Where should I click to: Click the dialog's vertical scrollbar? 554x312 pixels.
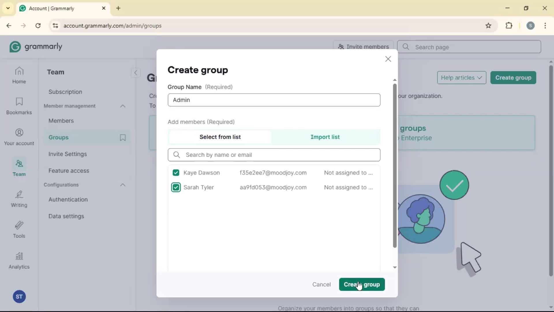coord(395,165)
